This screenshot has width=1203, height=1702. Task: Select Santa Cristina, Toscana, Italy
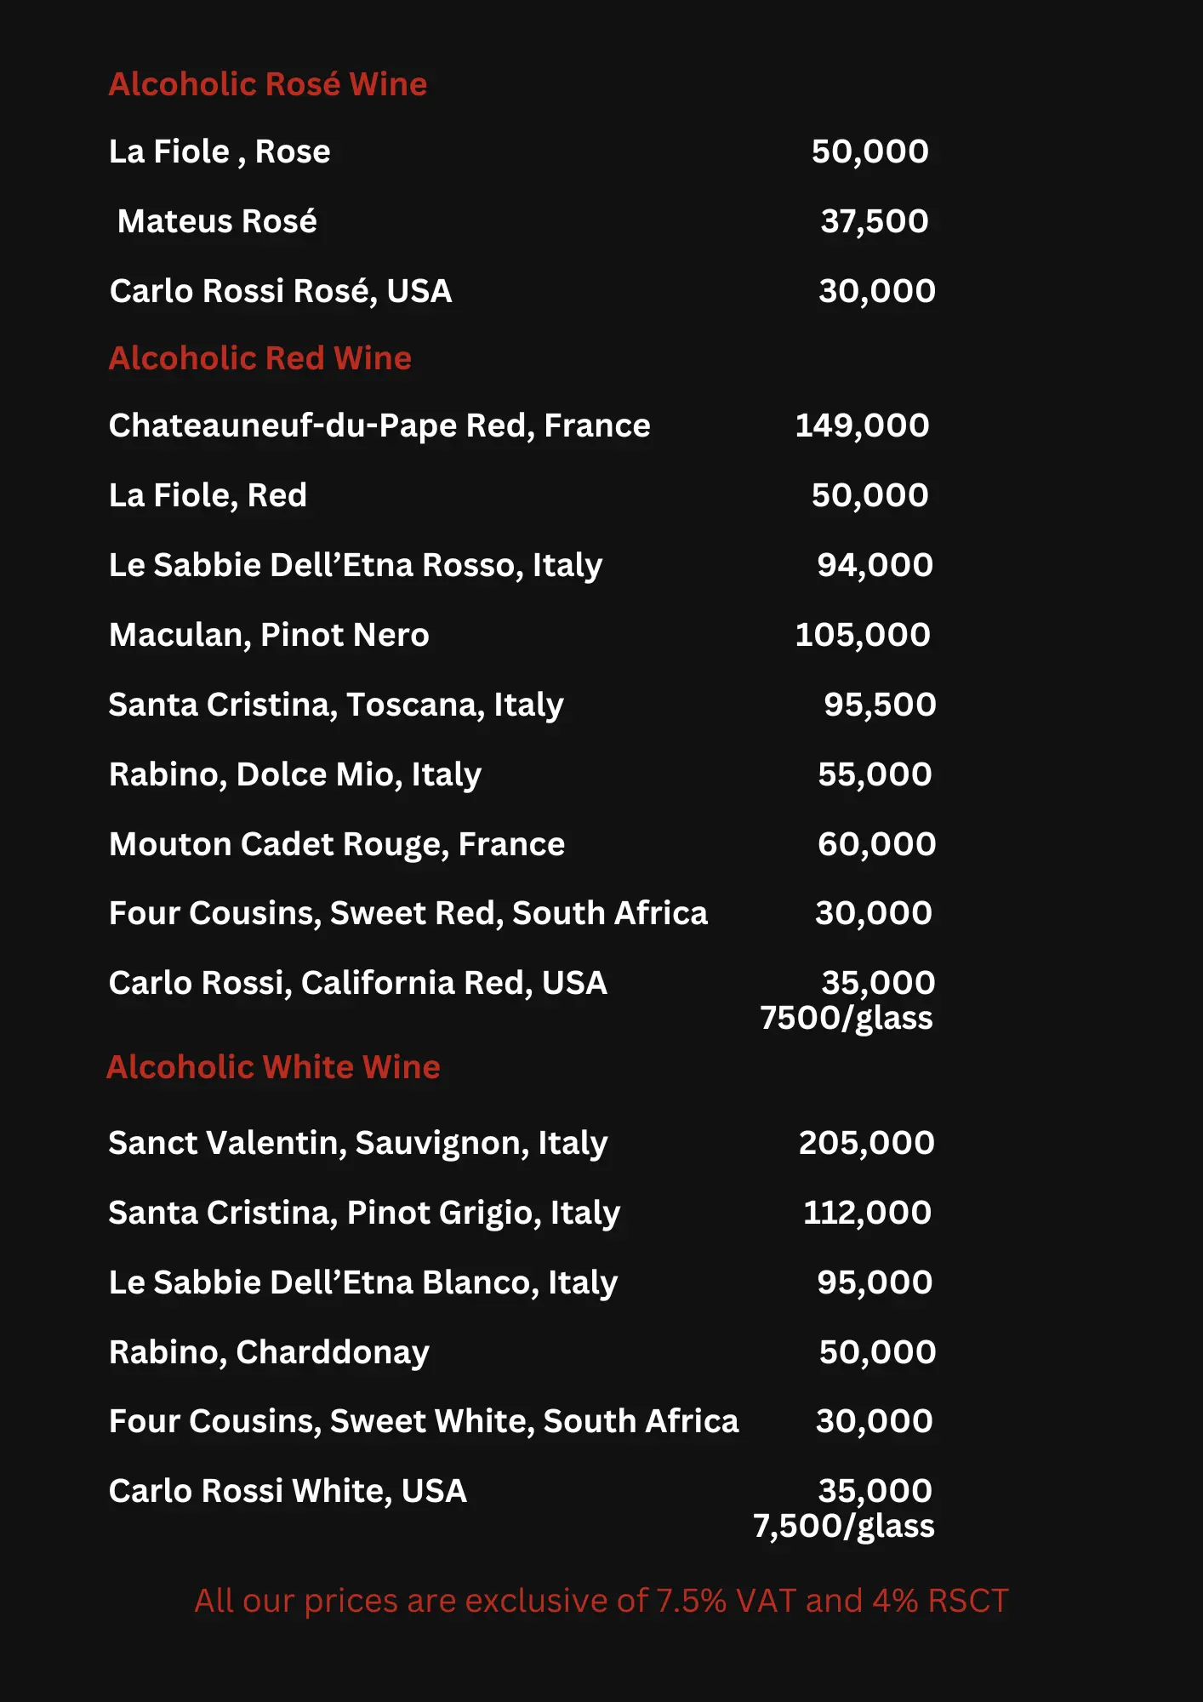tap(336, 705)
